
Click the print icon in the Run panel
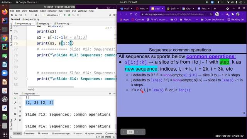click(x=20, y=116)
